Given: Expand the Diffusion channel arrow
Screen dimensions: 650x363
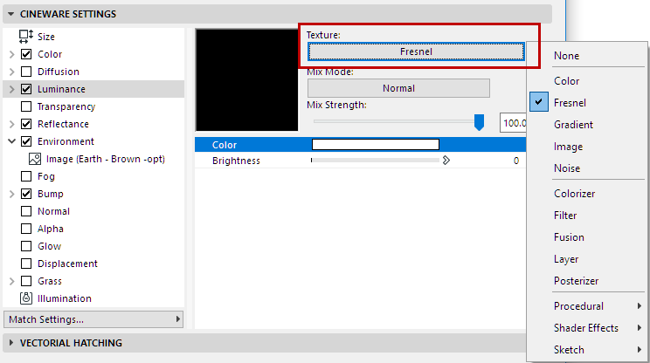Looking at the screenshot, I should click(x=11, y=72).
